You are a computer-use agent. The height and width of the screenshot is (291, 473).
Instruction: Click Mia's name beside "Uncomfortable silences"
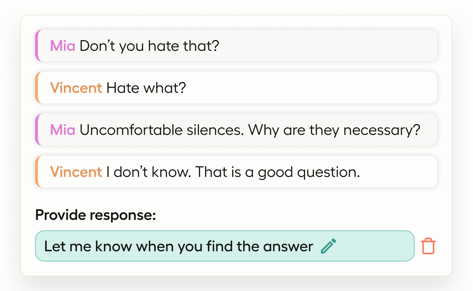tap(62, 130)
